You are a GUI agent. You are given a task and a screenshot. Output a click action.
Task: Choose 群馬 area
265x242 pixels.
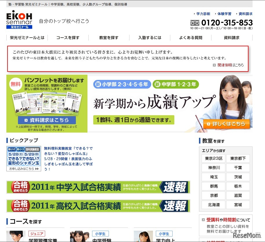(x=213, y=186)
